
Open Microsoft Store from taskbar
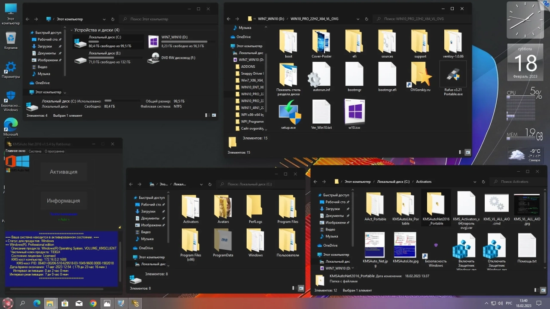(64, 303)
